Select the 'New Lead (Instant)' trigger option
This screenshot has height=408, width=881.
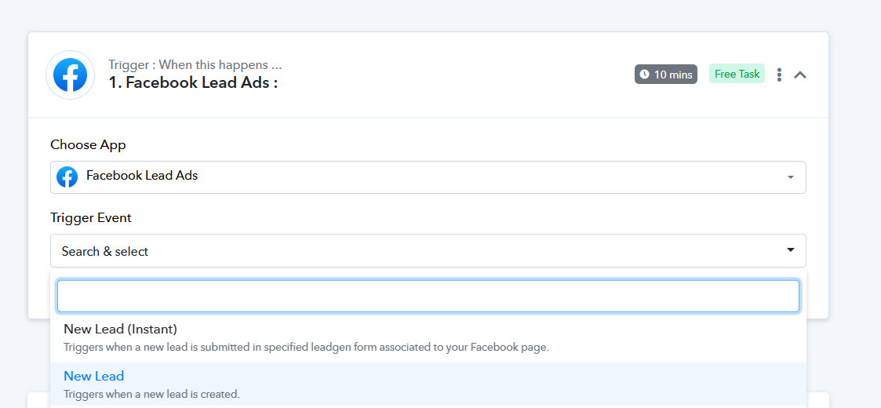428,337
